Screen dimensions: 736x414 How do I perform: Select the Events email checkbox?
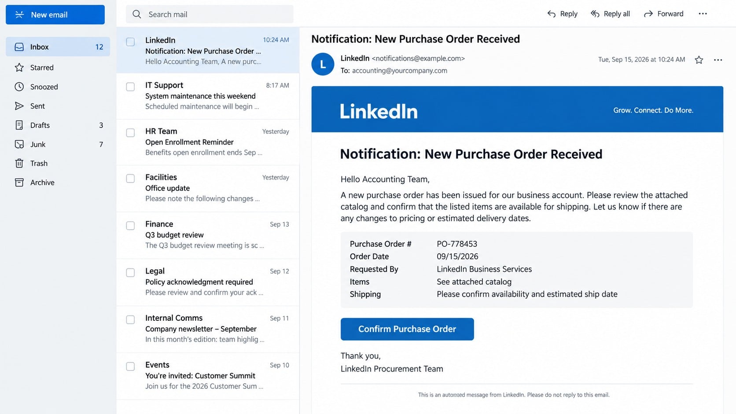[x=130, y=366]
